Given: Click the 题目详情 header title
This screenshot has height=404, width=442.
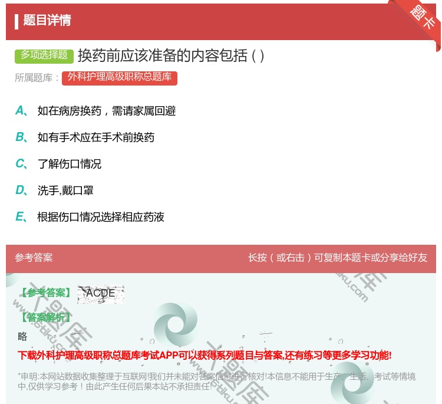Looking at the screenshot, I should (47, 21).
